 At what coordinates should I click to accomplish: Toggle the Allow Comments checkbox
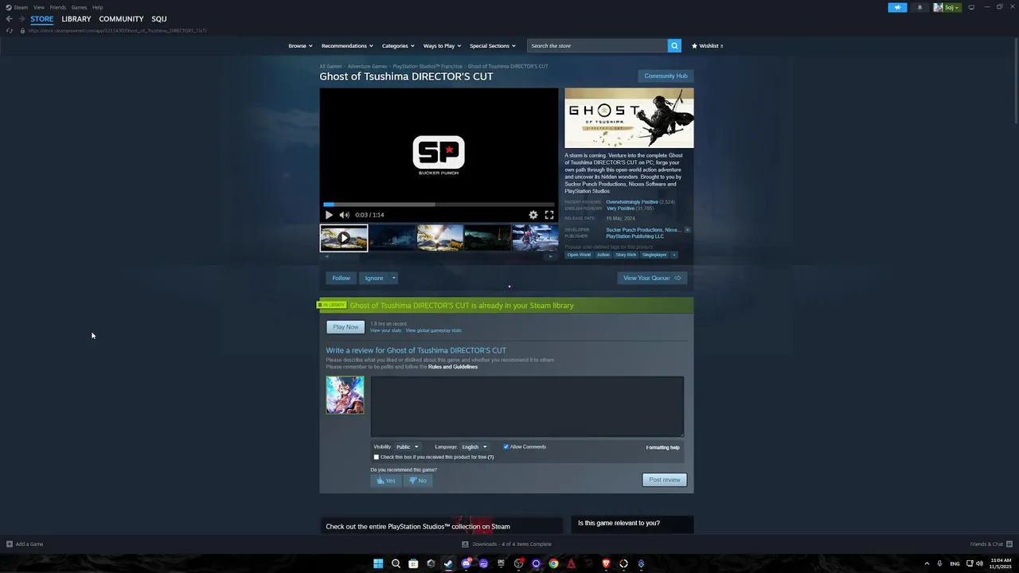(506, 446)
